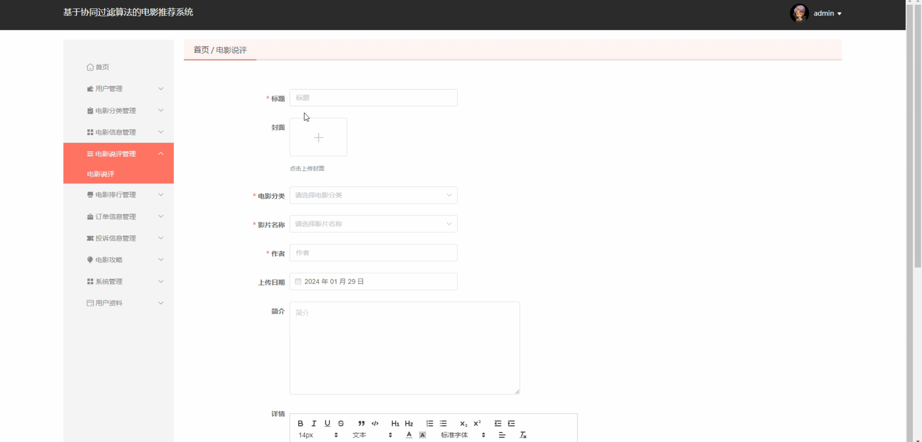Clear text formatting with the Tx icon

[x=523, y=435]
